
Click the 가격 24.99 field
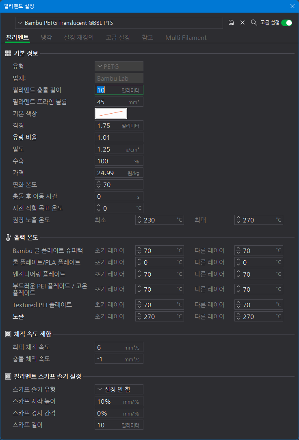119,173
